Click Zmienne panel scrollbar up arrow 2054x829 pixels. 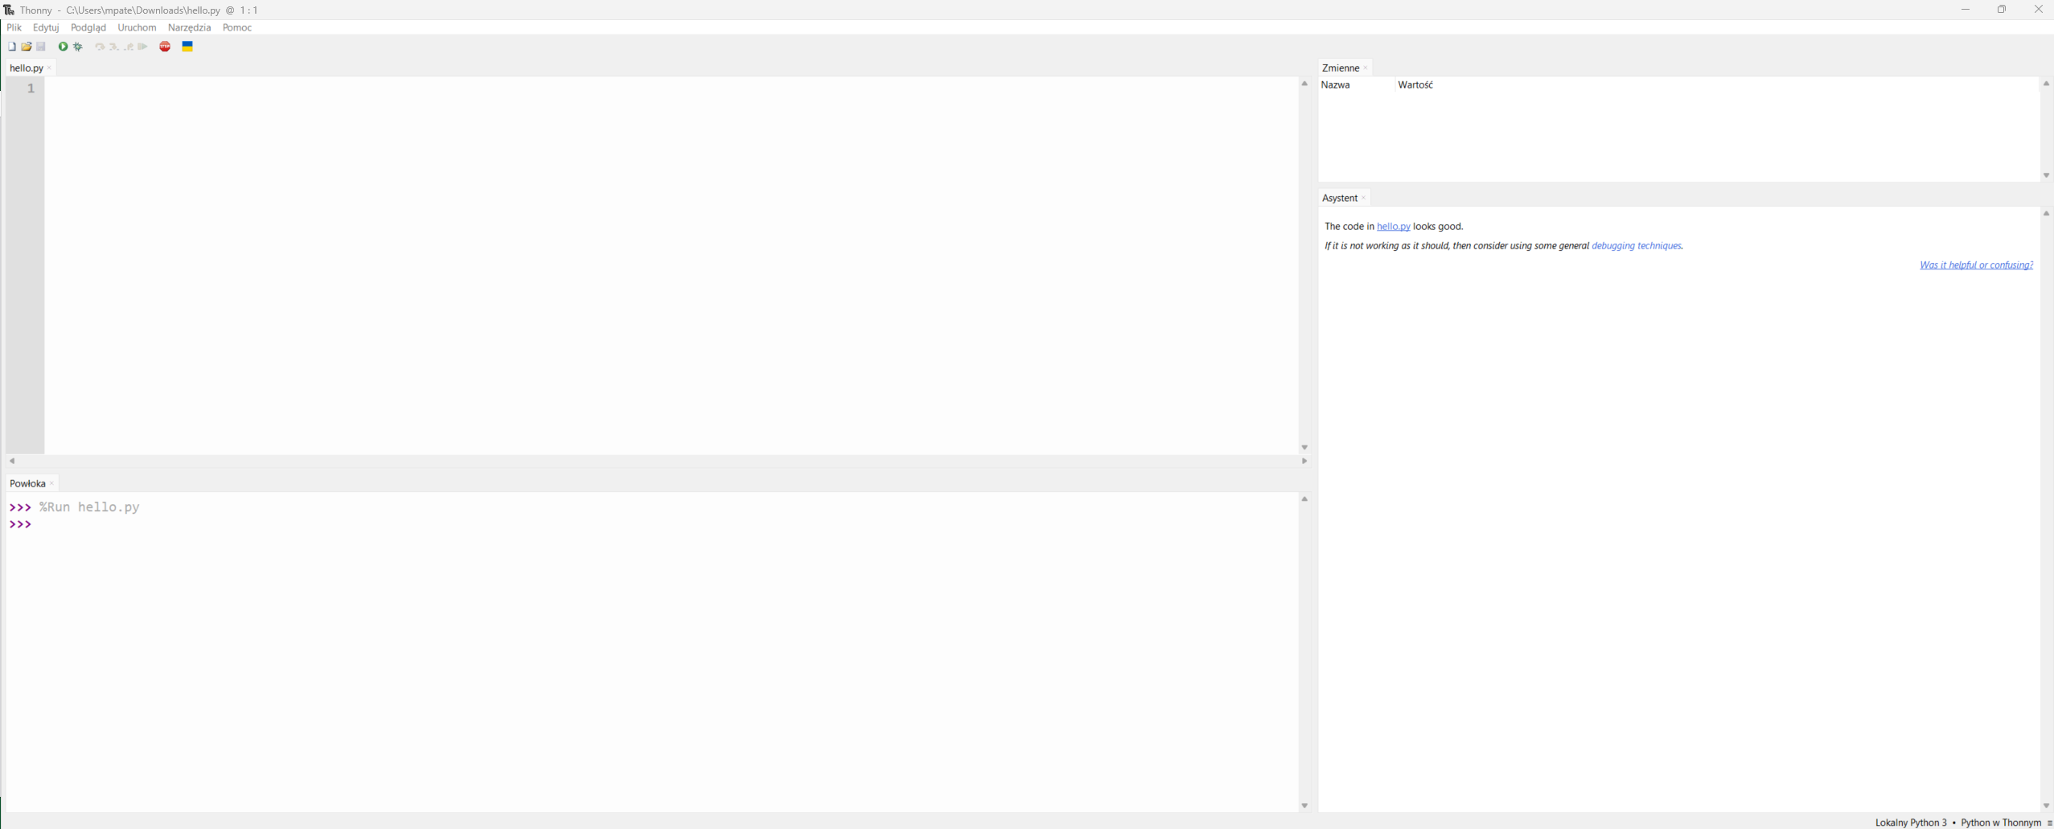pos(2046,84)
